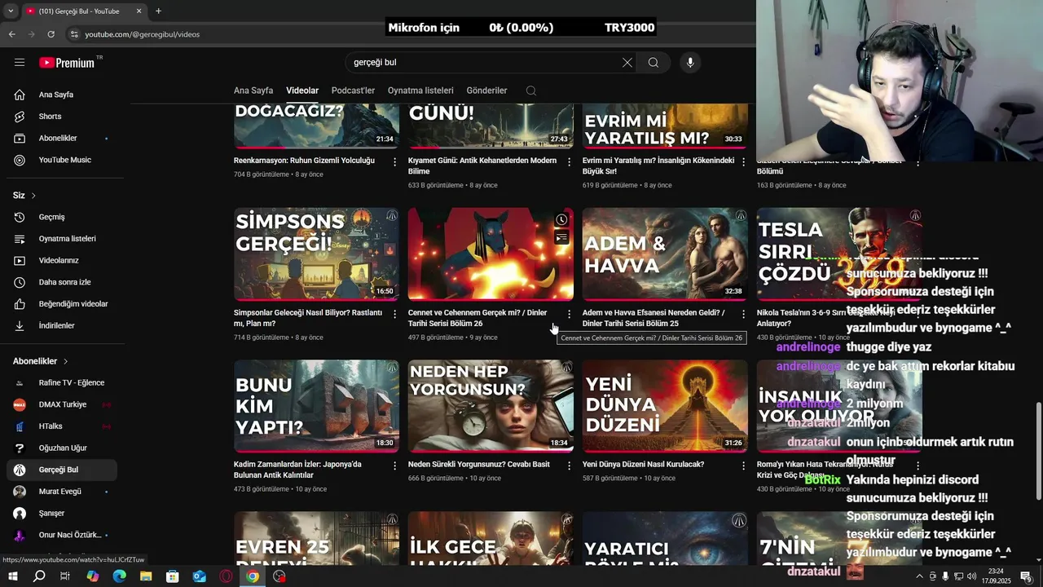Open options menu for Simpsonlar video
The height and width of the screenshot is (587, 1043).
(395, 314)
